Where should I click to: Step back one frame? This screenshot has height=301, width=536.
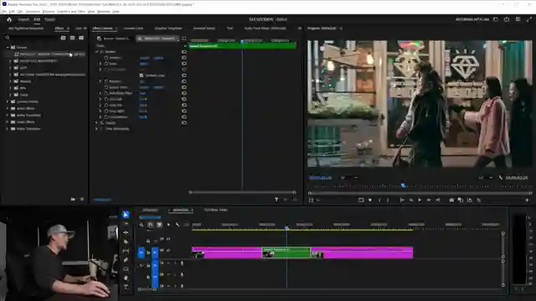[411, 200]
